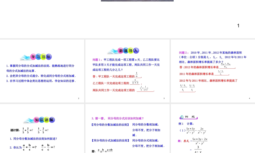Click the slide number 2 label
255x153 pixels.
79,98
